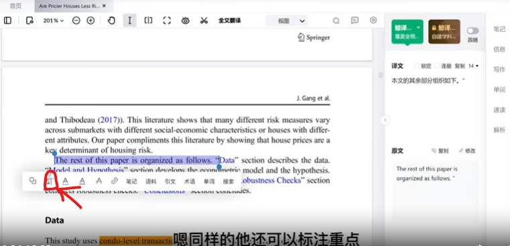
Task: Click 修改 to edit the original text
Action: [467, 150]
